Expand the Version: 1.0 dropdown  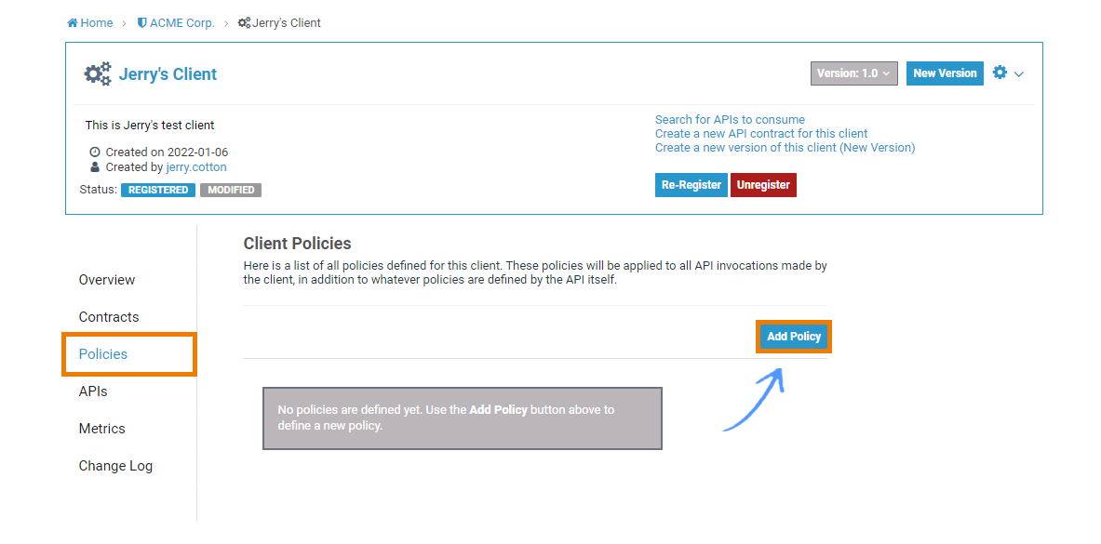(853, 73)
